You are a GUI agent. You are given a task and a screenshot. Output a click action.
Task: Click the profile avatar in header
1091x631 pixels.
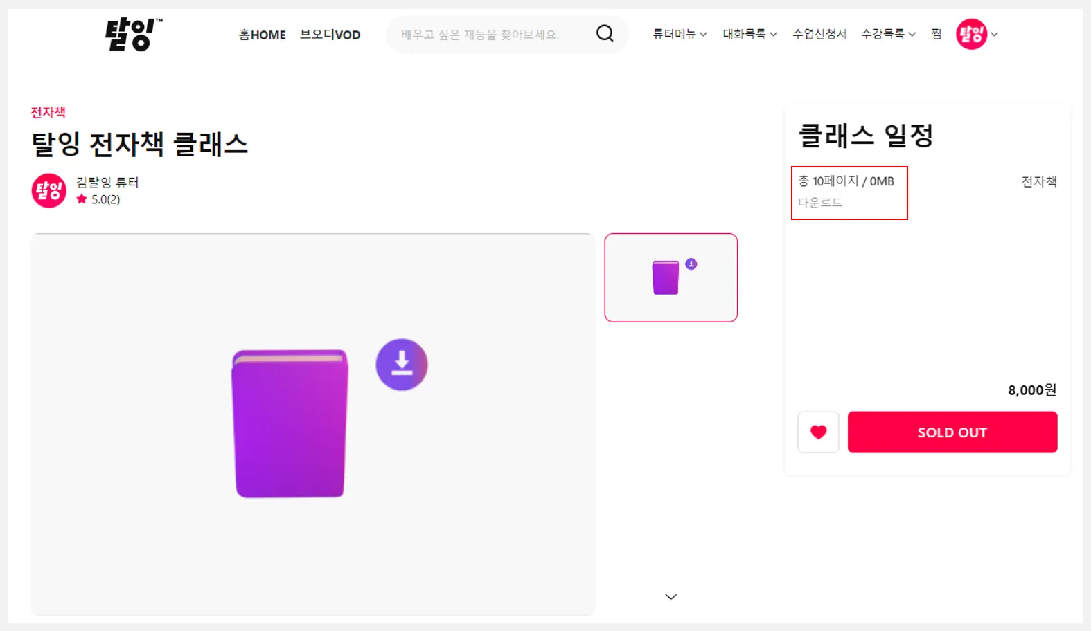point(971,34)
